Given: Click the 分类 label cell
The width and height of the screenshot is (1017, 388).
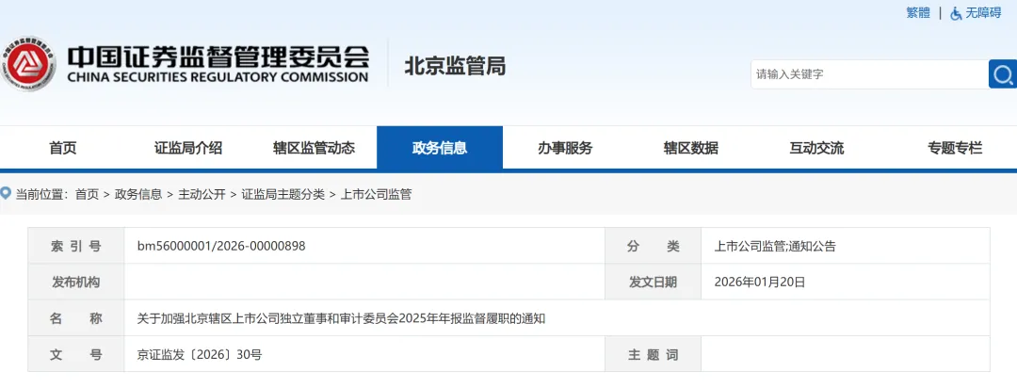Looking at the screenshot, I should (654, 246).
